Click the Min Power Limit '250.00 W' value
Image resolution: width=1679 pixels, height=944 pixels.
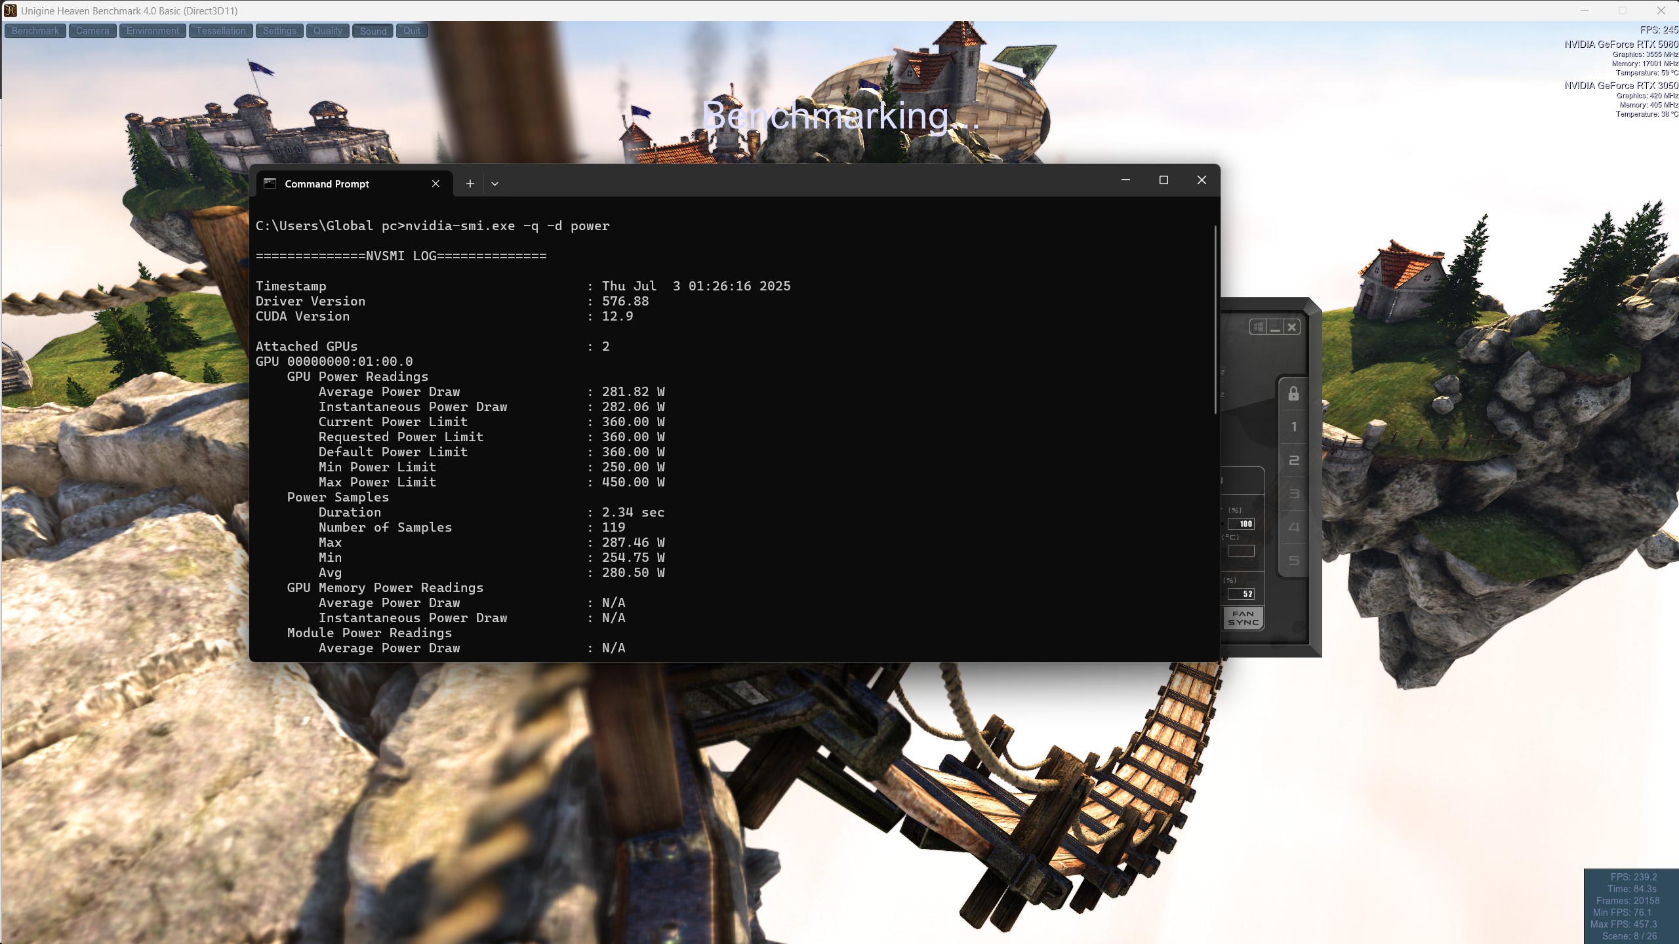click(634, 467)
